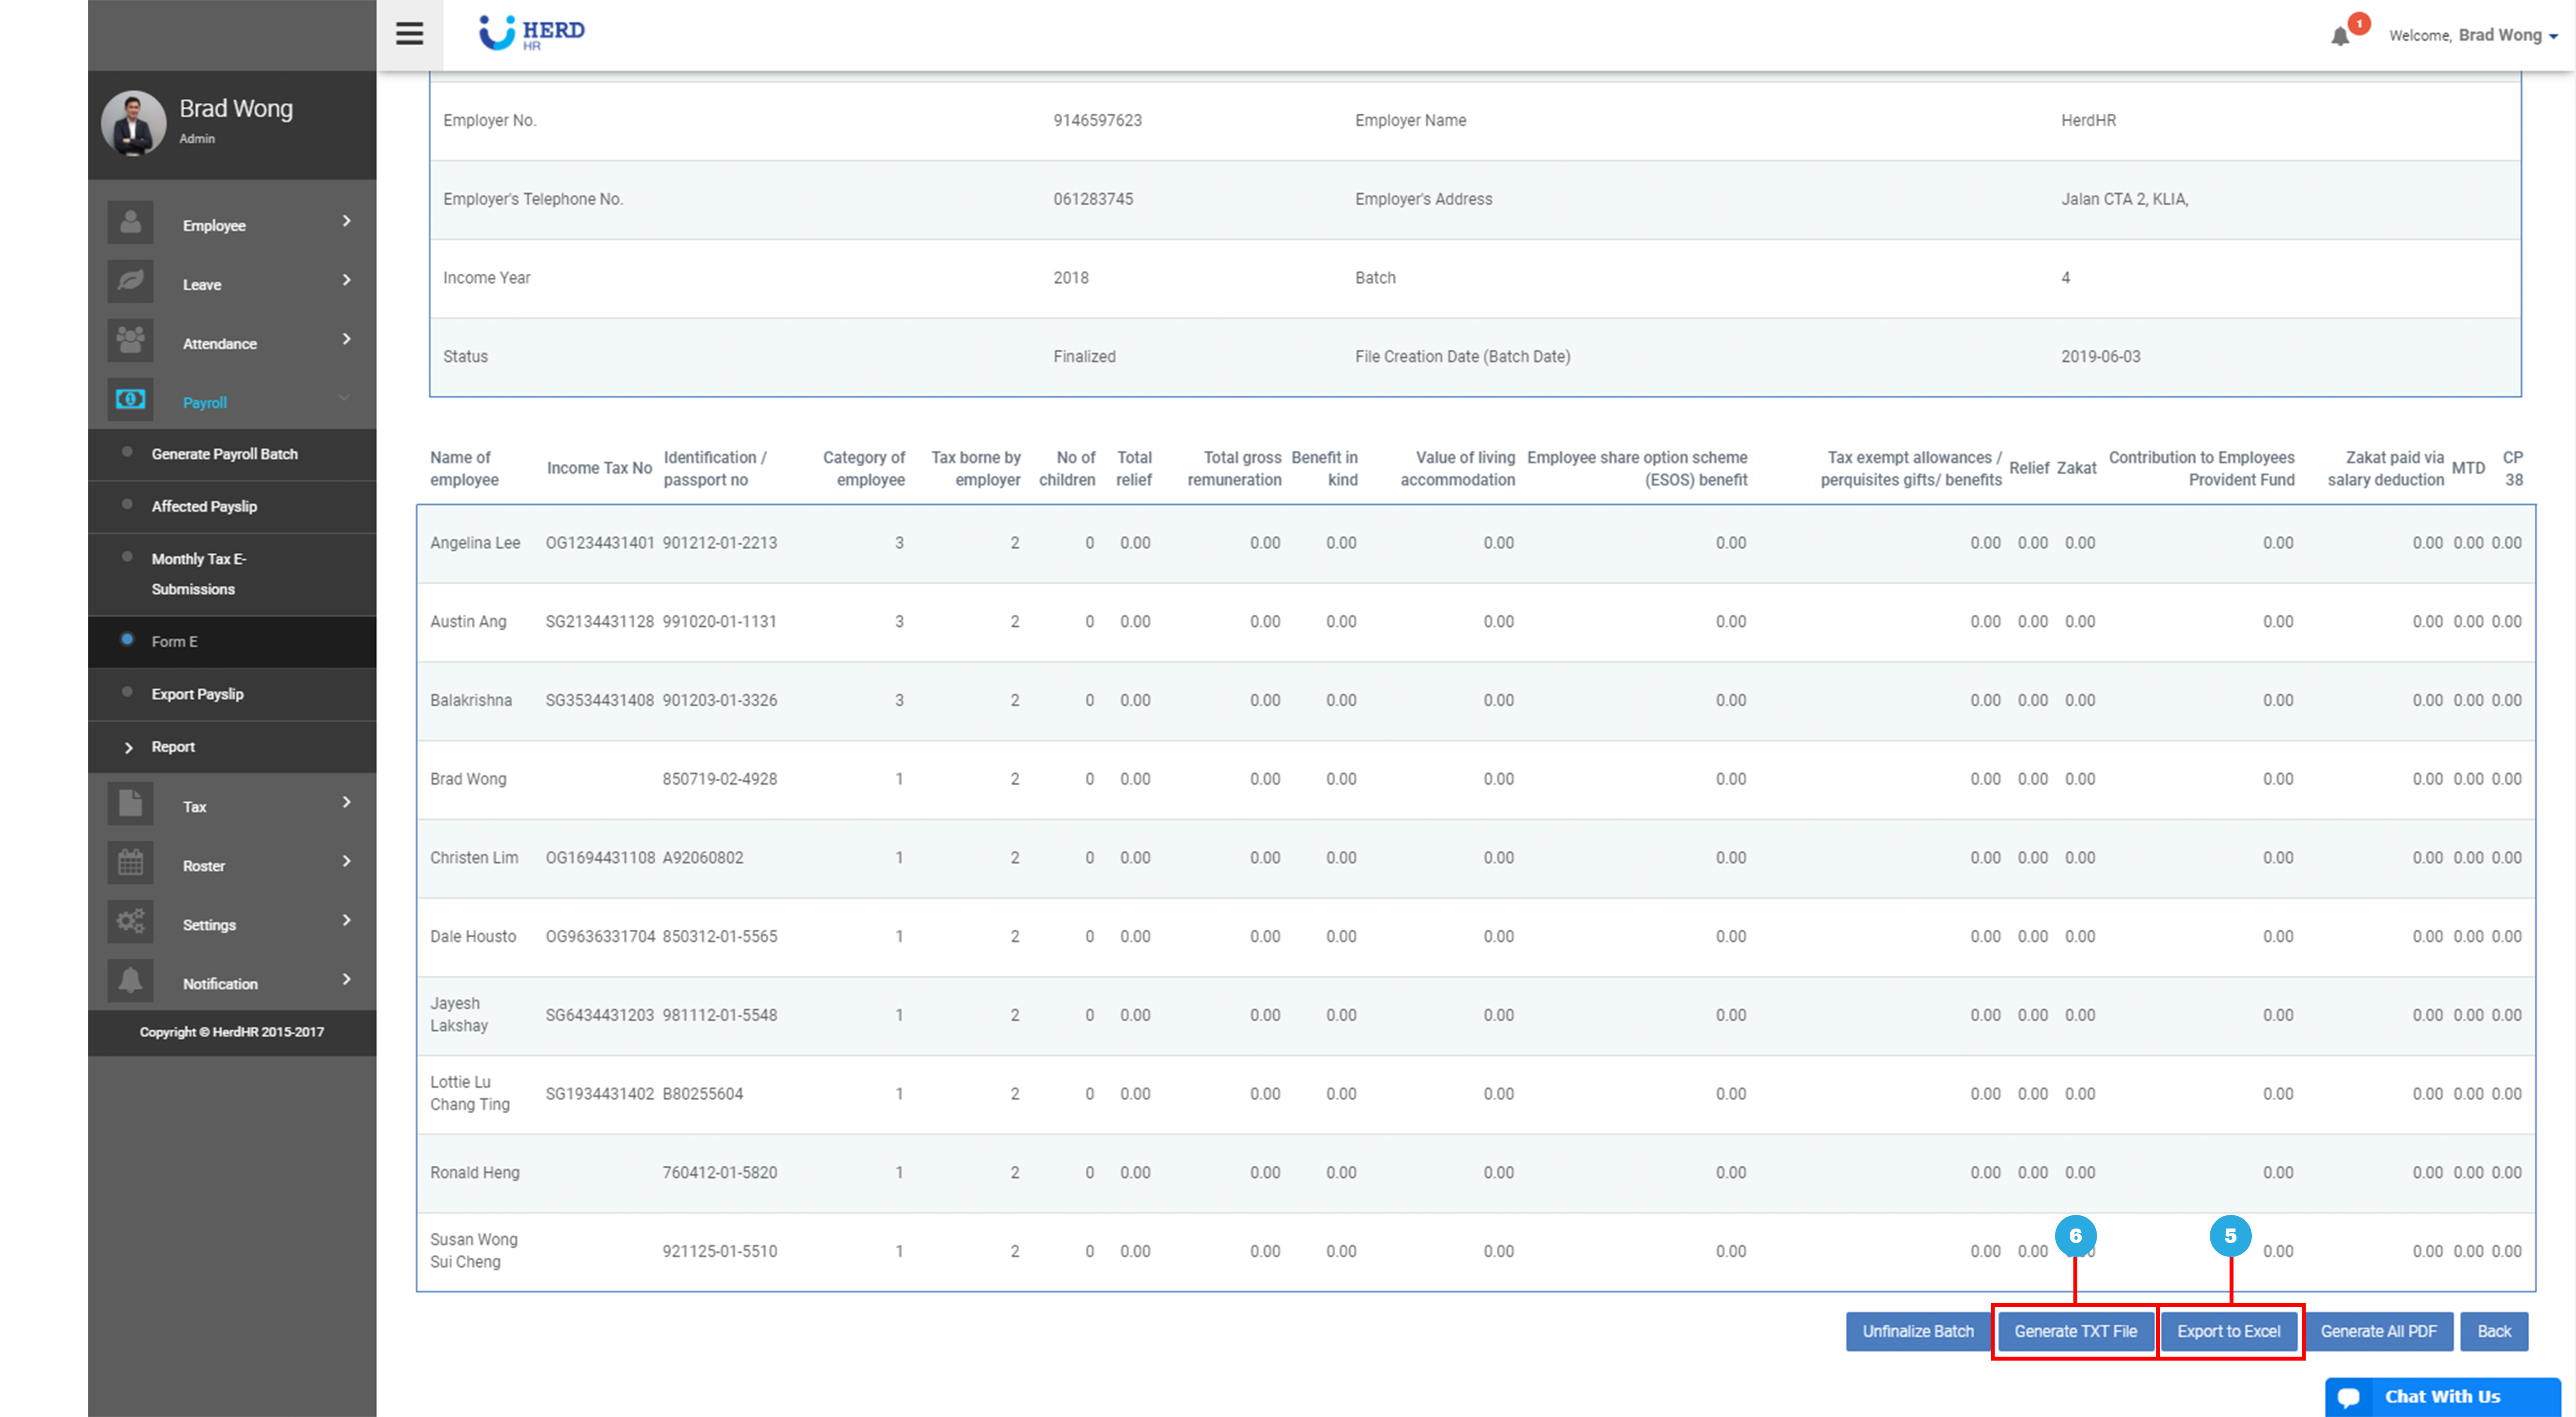The image size is (2576, 1417).
Task: Expand the Tax menu chevron
Action: [x=346, y=802]
